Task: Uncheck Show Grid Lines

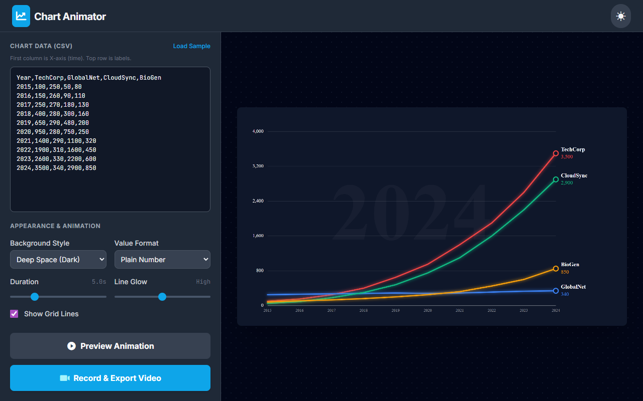Action: 14,313
